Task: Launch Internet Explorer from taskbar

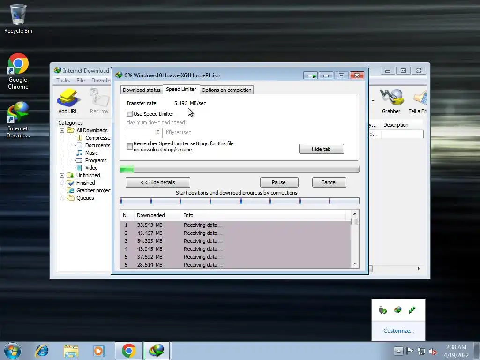Action: point(42,351)
